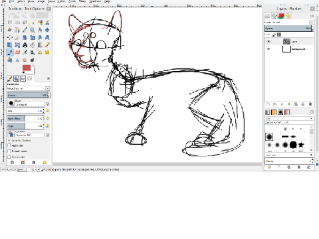The width and height of the screenshot is (319, 239).
Task: Select the Move tool
Action: (47, 30)
